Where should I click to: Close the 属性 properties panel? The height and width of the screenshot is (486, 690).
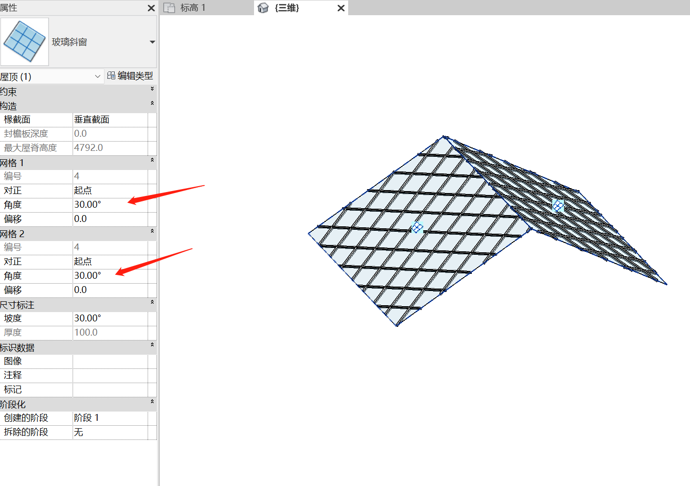click(x=151, y=8)
